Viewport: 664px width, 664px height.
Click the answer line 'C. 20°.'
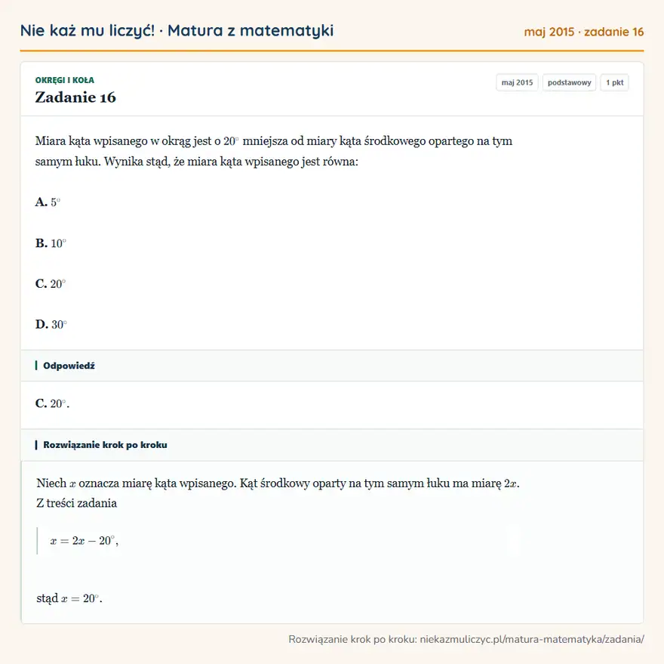point(53,403)
